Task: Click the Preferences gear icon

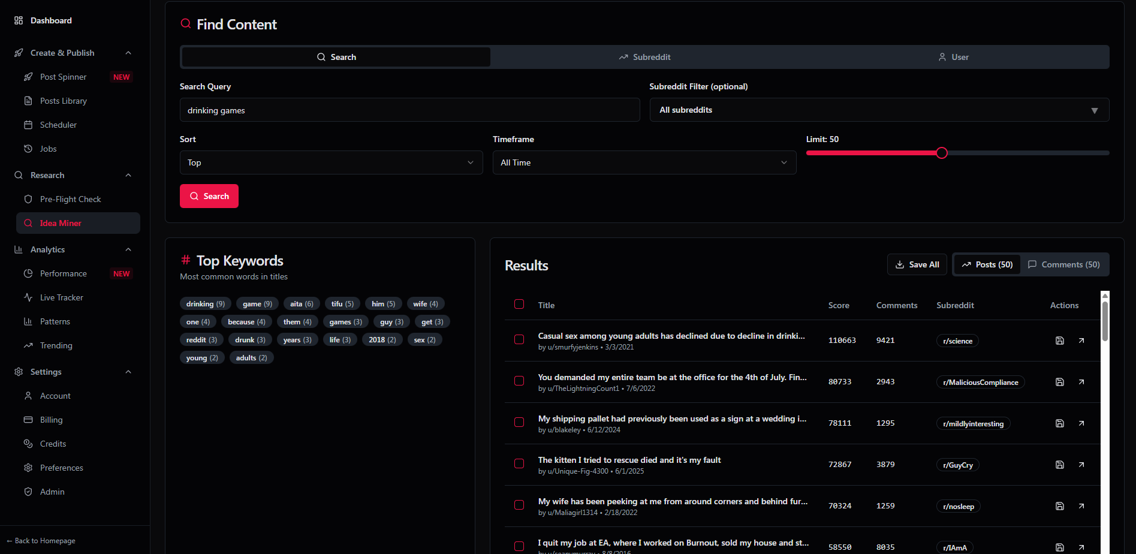Action: 28,468
